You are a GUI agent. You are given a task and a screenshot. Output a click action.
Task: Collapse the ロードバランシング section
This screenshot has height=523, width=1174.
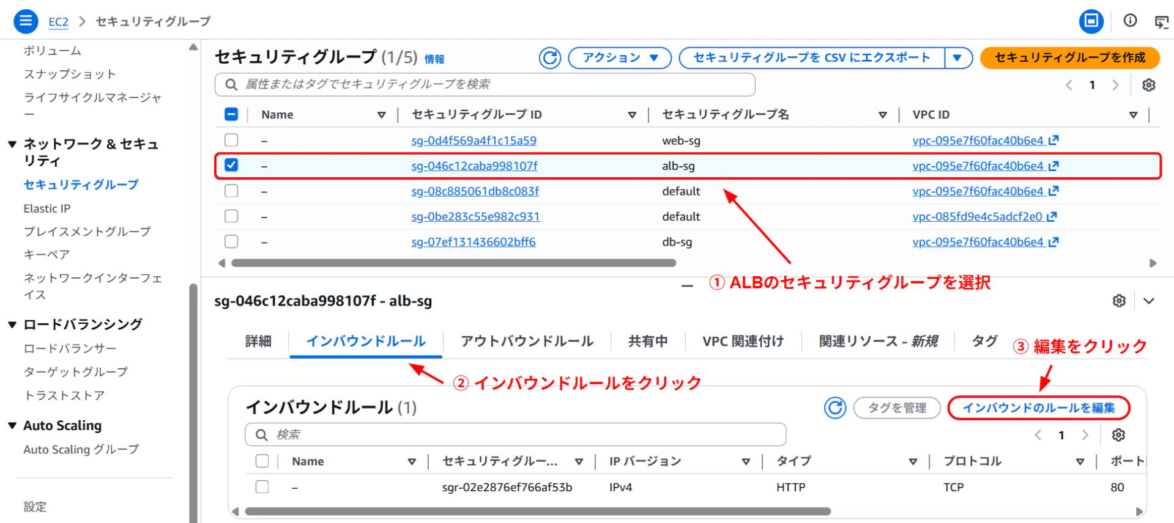[x=12, y=324]
